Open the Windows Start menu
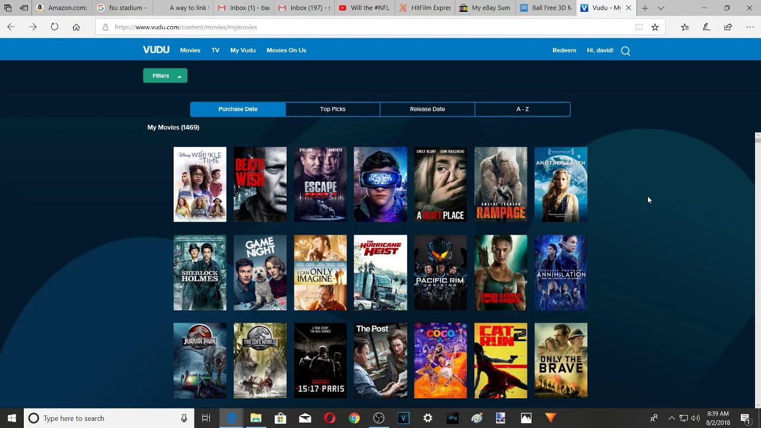The image size is (761, 428). (11, 418)
